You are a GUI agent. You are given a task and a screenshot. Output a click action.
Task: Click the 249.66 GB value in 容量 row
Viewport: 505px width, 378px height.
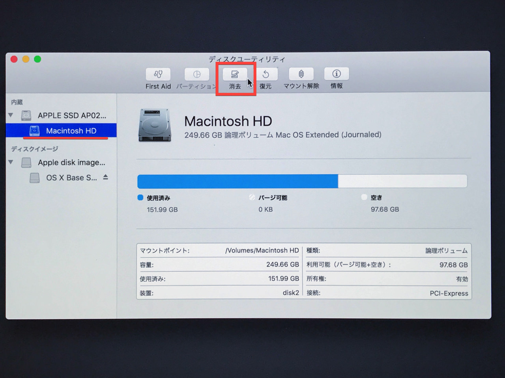(x=282, y=265)
